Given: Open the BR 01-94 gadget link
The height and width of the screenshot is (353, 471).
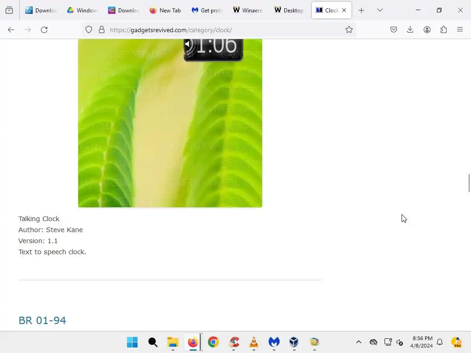Looking at the screenshot, I should click(42, 320).
